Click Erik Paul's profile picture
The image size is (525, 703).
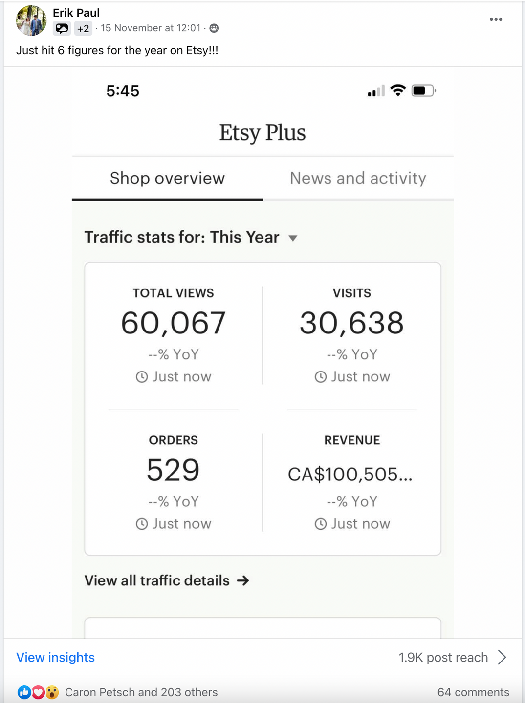click(31, 21)
